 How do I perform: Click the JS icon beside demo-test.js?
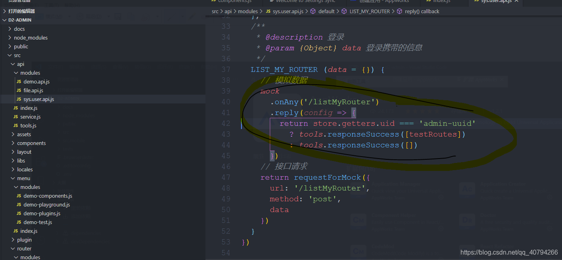click(x=19, y=222)
